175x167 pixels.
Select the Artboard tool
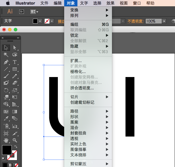pos(6,133)
